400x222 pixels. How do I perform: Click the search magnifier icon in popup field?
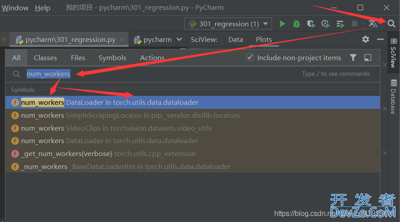click(16, 74)
